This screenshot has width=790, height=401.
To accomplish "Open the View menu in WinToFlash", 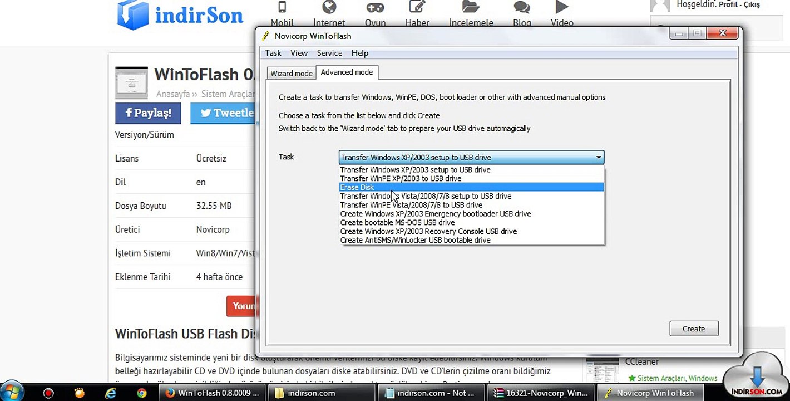I will coord(299,53).
